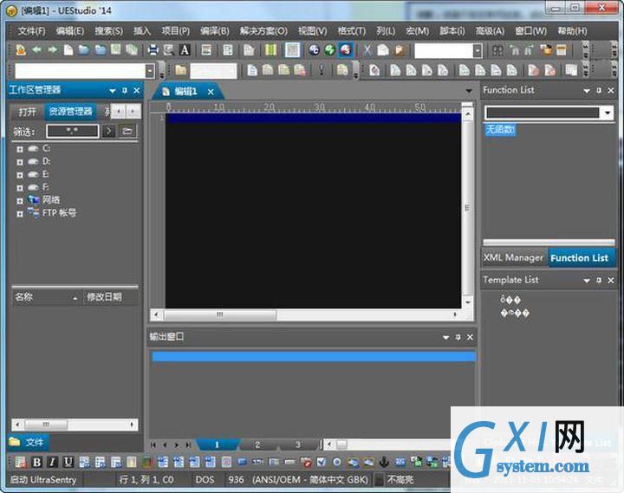Open the 视图(V) menu

tap(312, 30)
